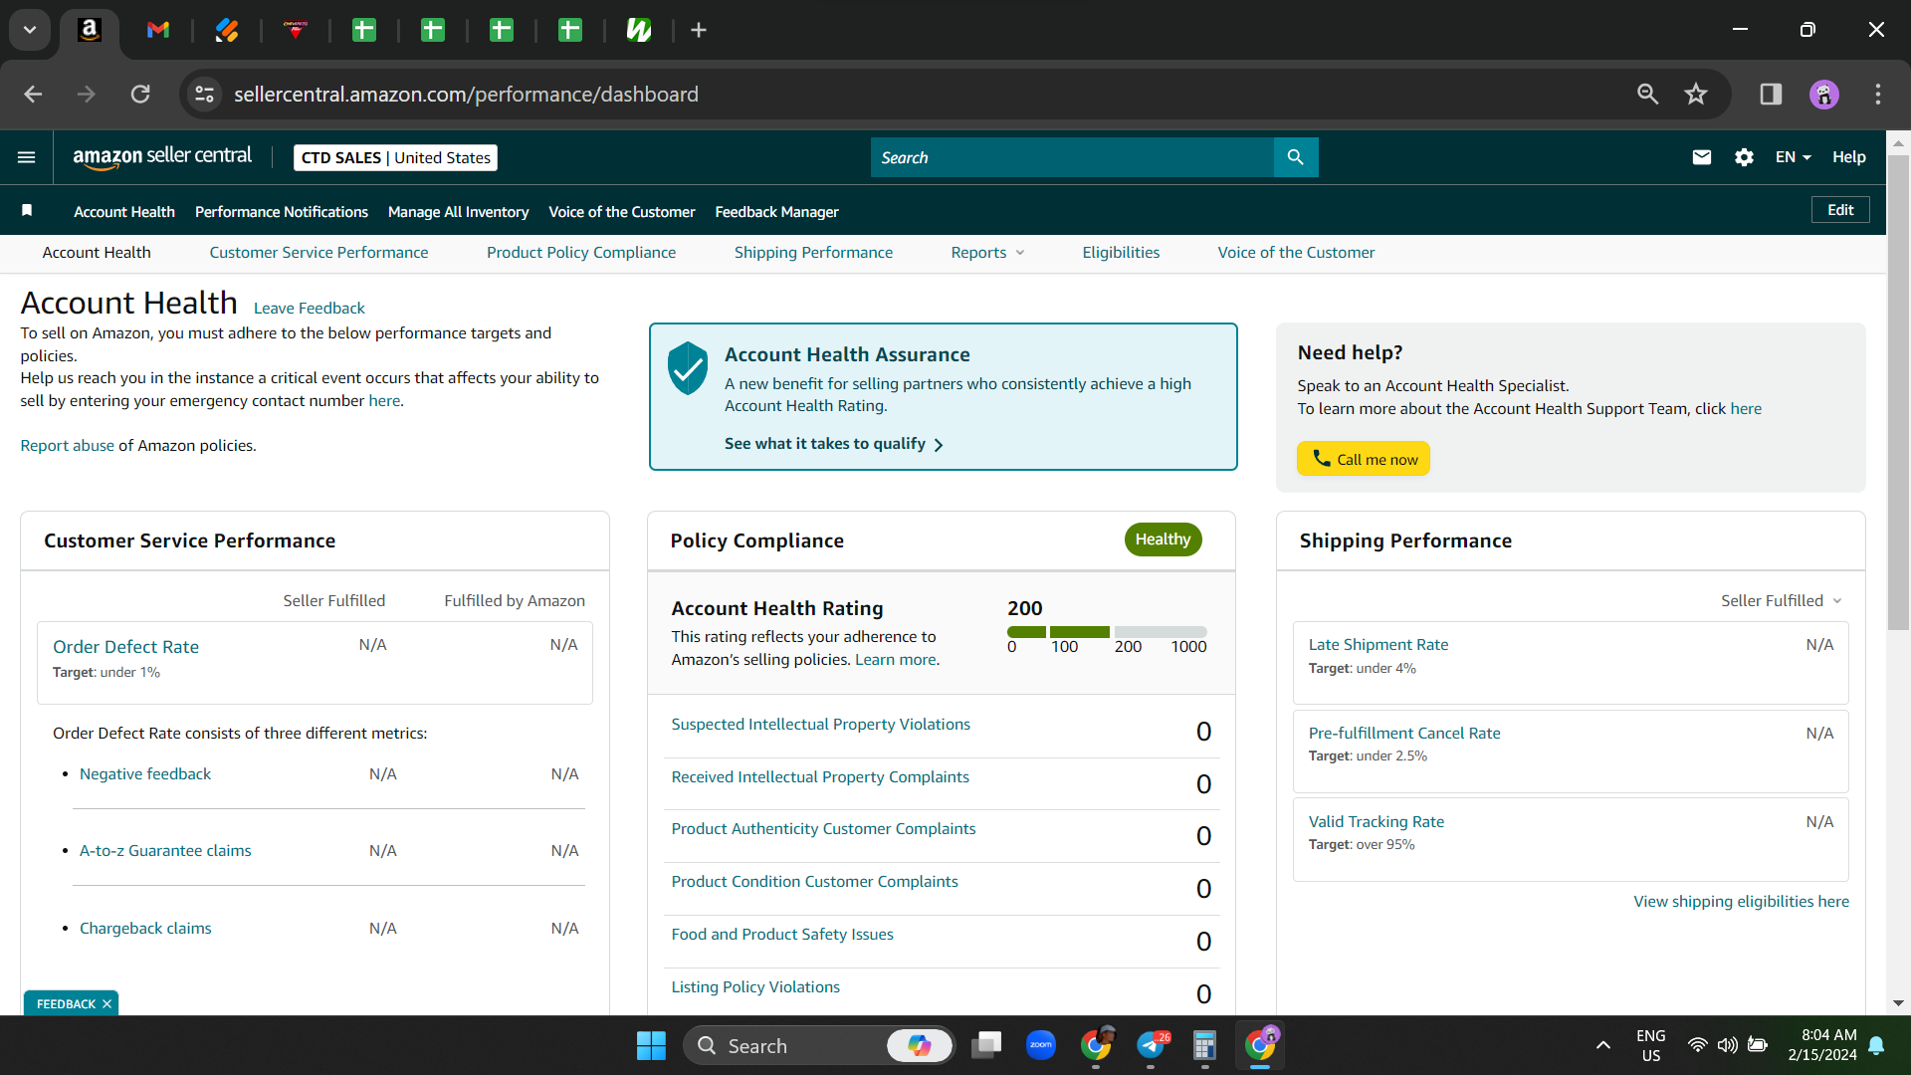The image size is (1911, 1075).
Task: Open the Pre-fulfillment Cancel Rate link
Action: click(x=1404, y=734)
